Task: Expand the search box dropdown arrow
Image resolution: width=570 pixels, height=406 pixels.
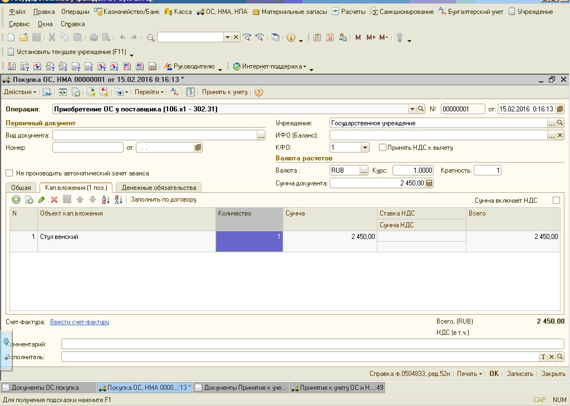Action: (228, 37)
